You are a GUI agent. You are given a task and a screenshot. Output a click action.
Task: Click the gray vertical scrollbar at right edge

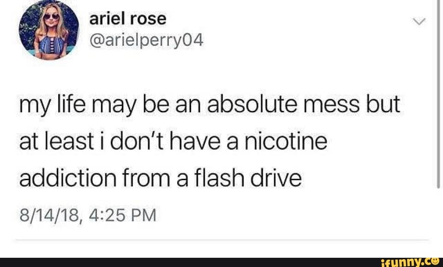pos(438,94)
